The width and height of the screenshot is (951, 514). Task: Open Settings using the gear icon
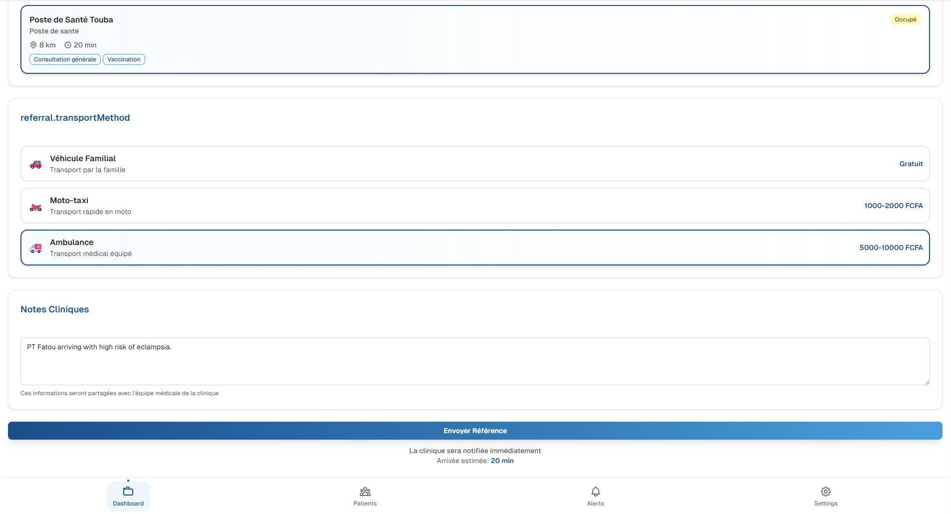tap(826, 491)
